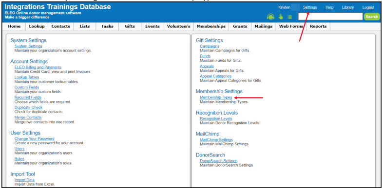Open the Lookup Tables link
The height and width of the screenshot is (188, 383).
(x=27, y=77)
